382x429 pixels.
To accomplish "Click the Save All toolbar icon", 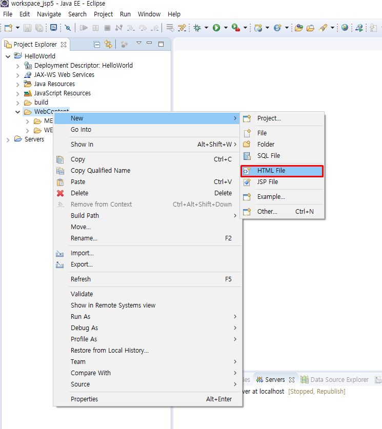I will pyautogui.click(x=39, y=28).
